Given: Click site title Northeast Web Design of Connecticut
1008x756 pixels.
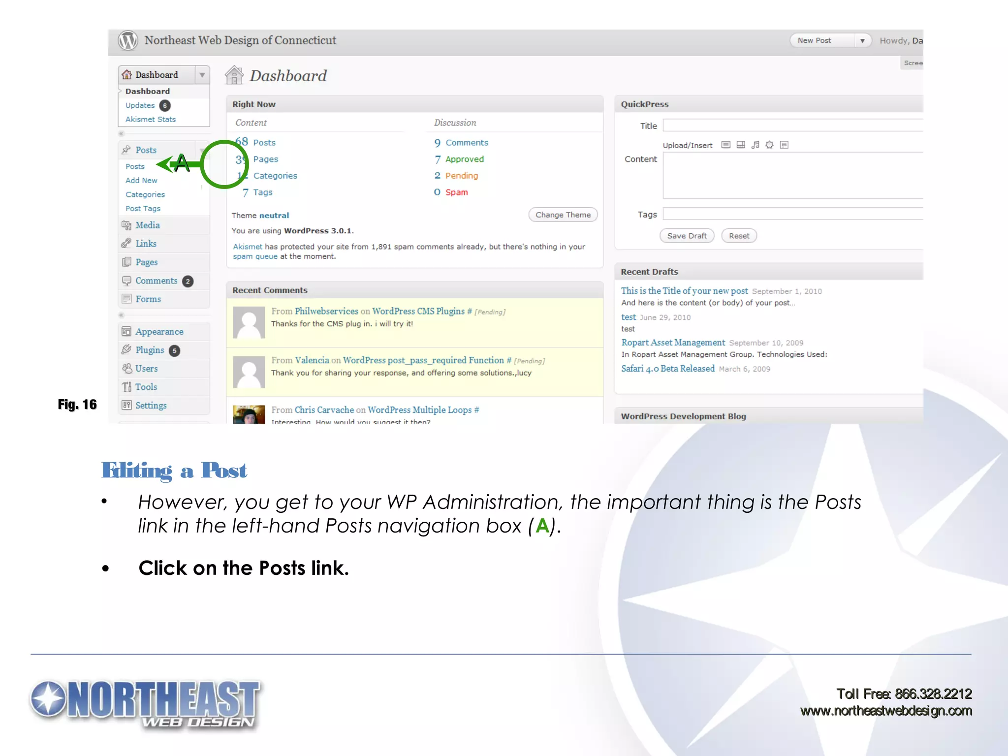Looking at the screenshot, I should tap(240, 40).
